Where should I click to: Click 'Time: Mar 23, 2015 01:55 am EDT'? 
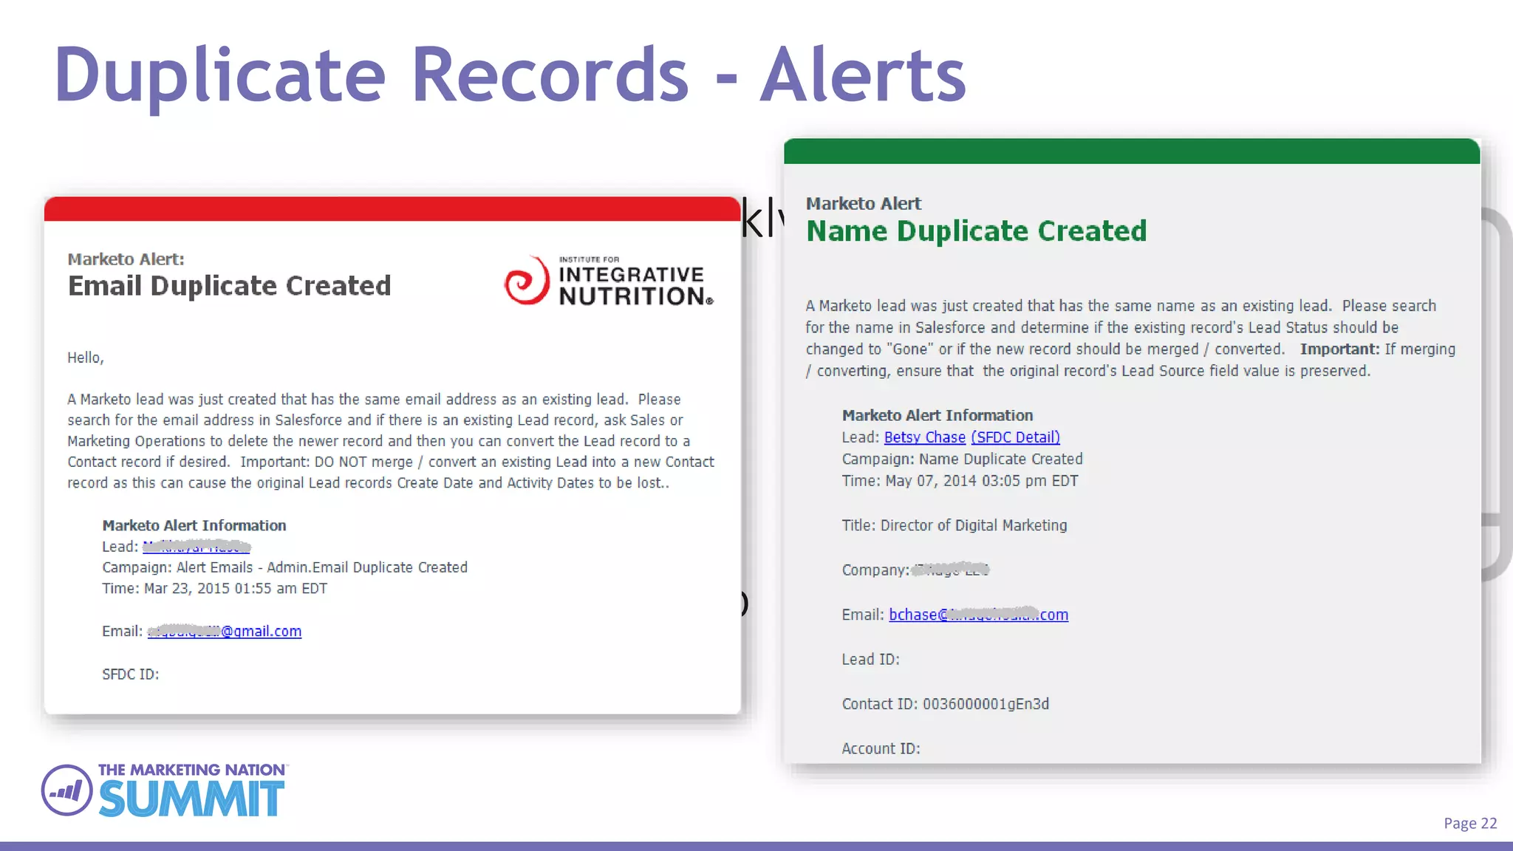[x=214, y=589]
